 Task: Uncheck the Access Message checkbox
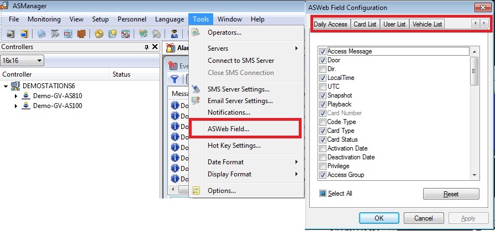(323, 51)
